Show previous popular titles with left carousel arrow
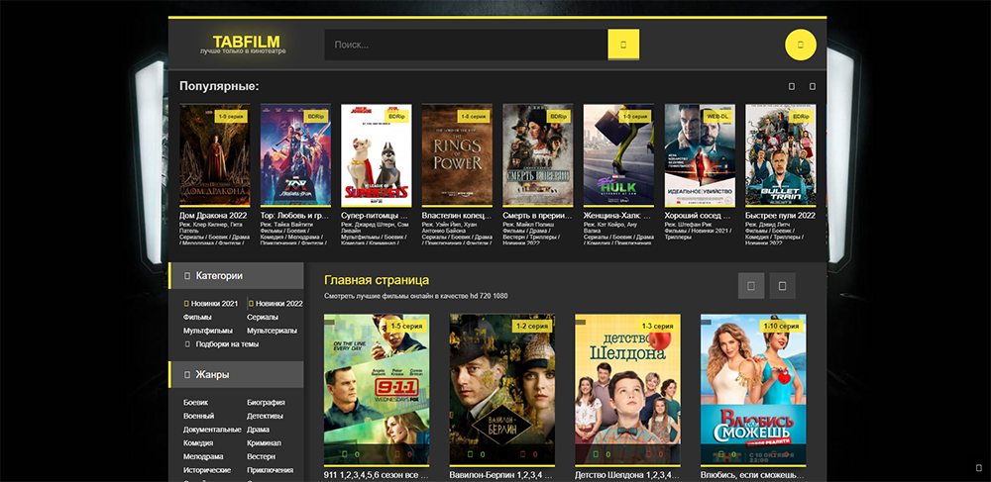Screen dimensions: 991x482 pyautogui.click(x=791, y=86)
